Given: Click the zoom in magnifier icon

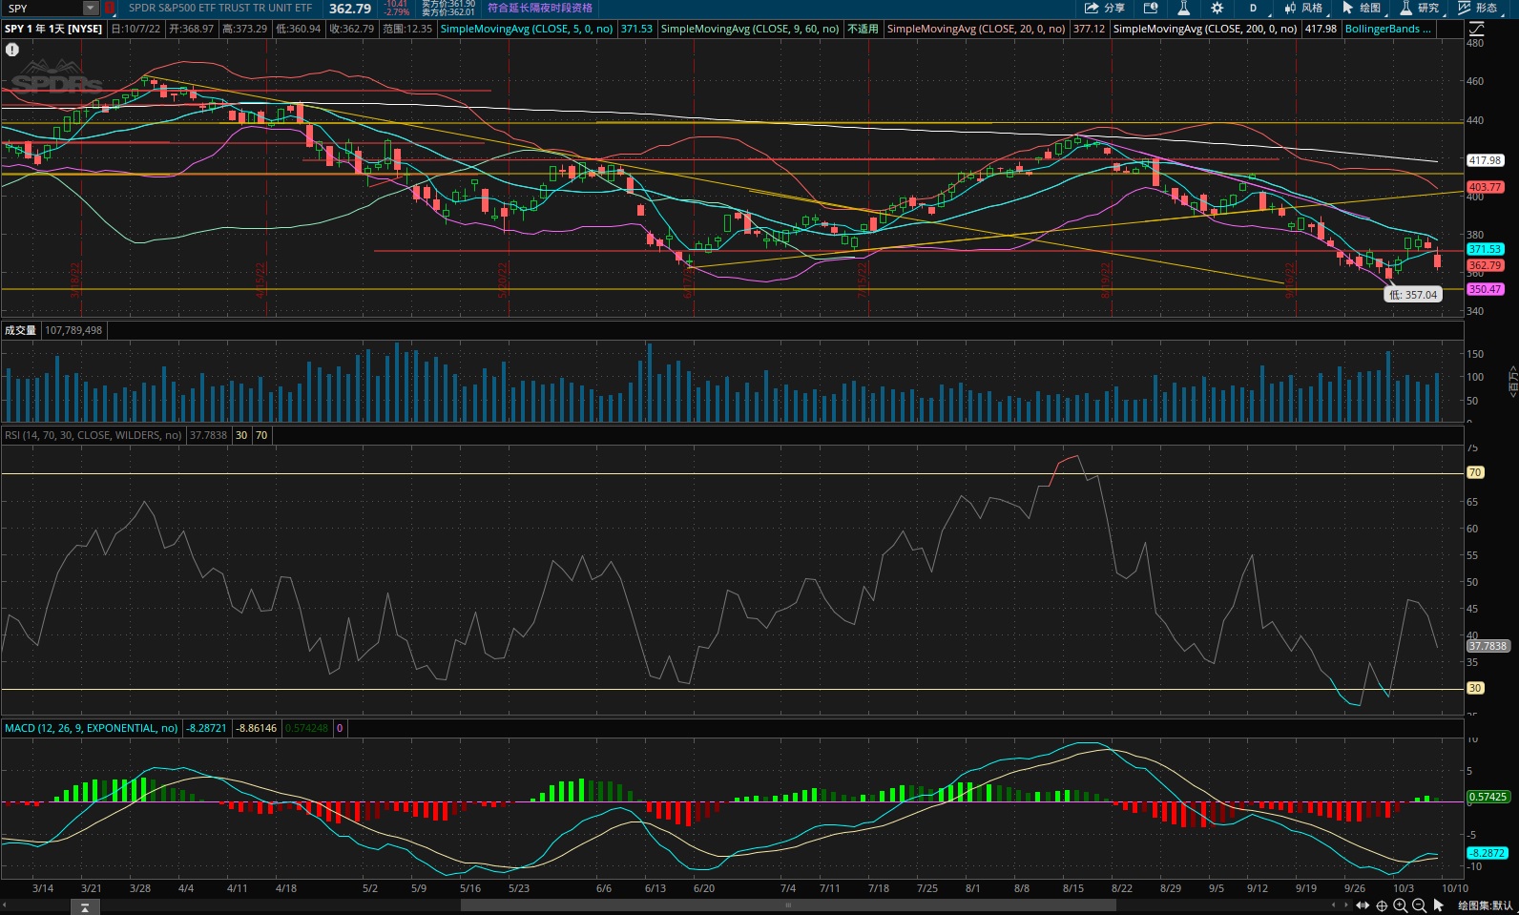Looking at the screenshot, I should [x=1400, y=905].
